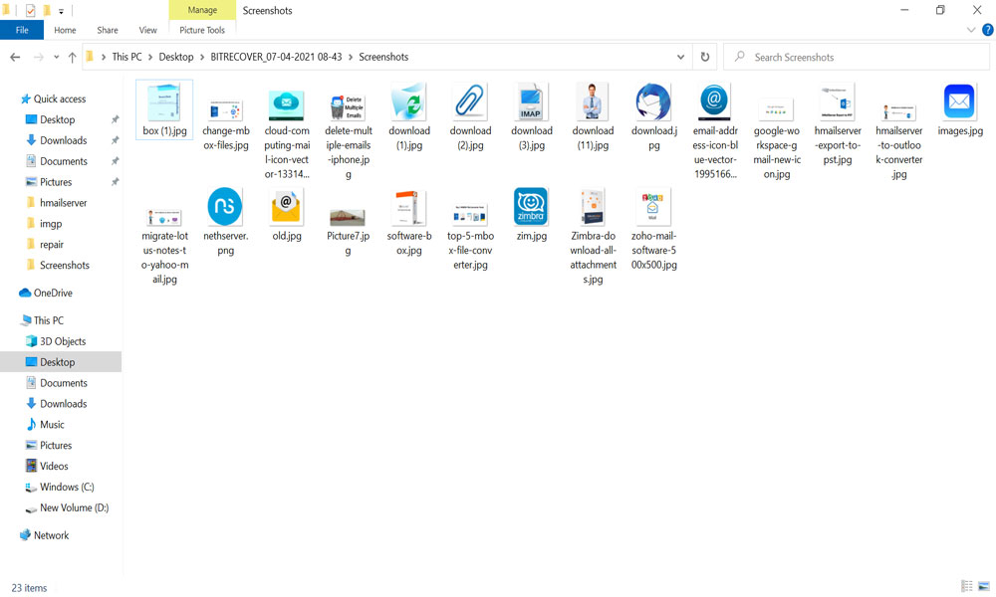Select hmailserver-export-to-pst.jpg file
This screenshot has height=597, width=996.
pos(838,102)
